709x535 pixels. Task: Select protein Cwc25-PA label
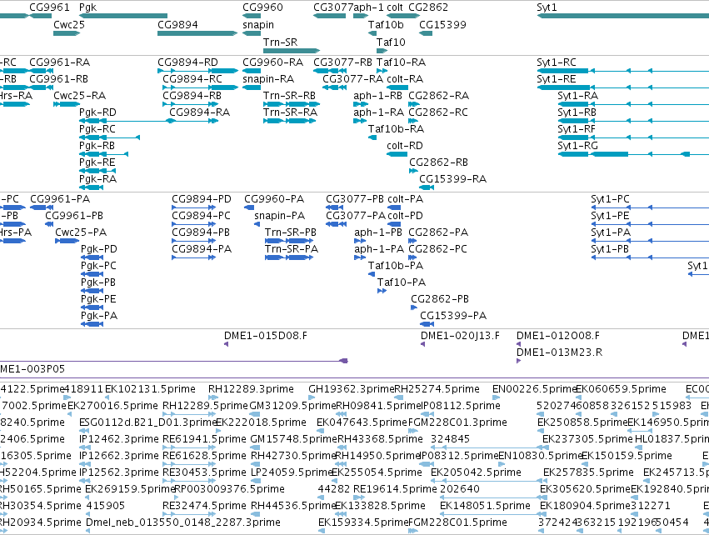(x=81, y=232)
